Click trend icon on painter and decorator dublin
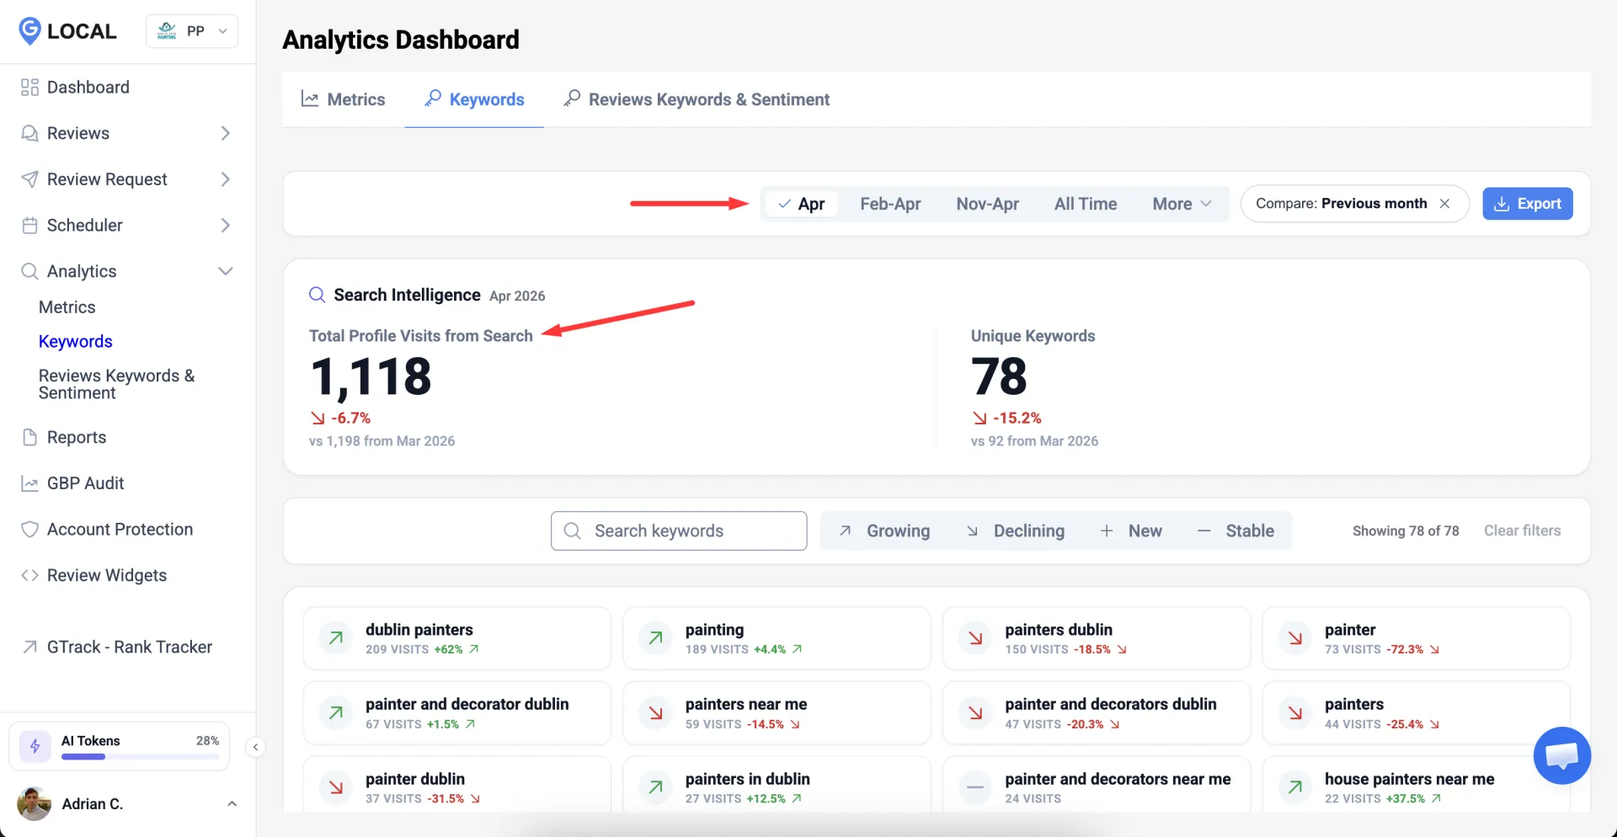Screen dimensions: 1617x837 tap(336, 713)
